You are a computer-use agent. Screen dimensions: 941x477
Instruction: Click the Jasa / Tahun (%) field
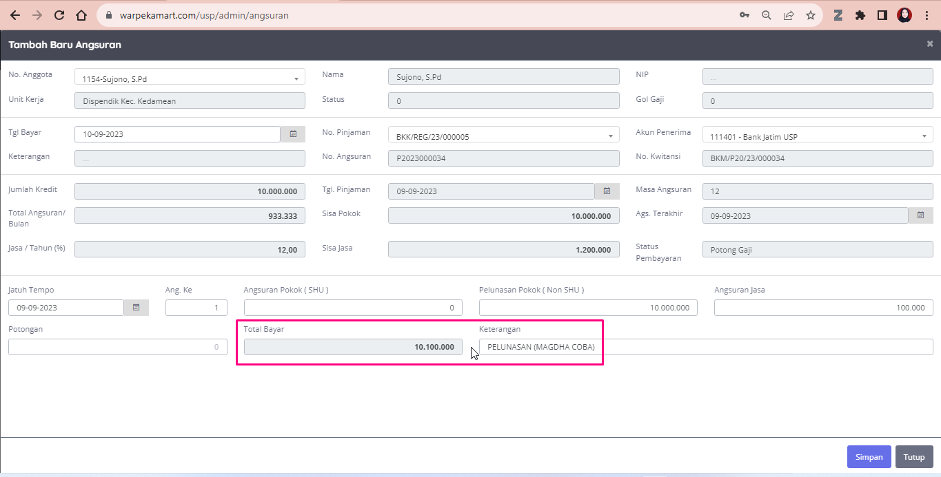(x=190, y=249)
